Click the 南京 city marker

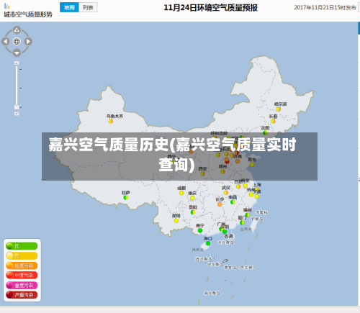coord(245,186)
